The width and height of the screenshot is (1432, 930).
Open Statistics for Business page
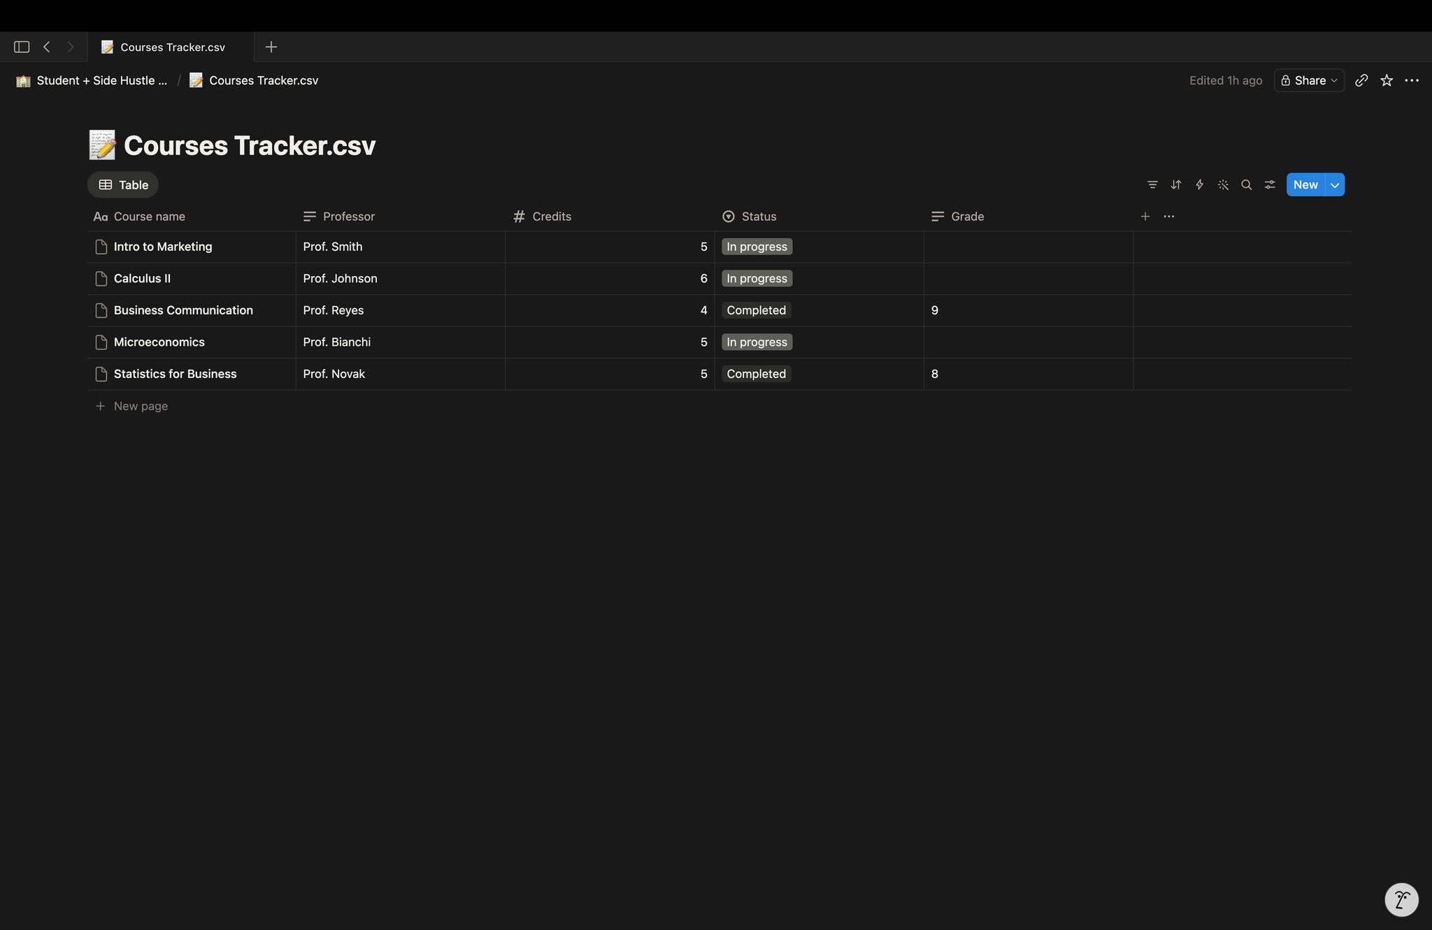176,374
